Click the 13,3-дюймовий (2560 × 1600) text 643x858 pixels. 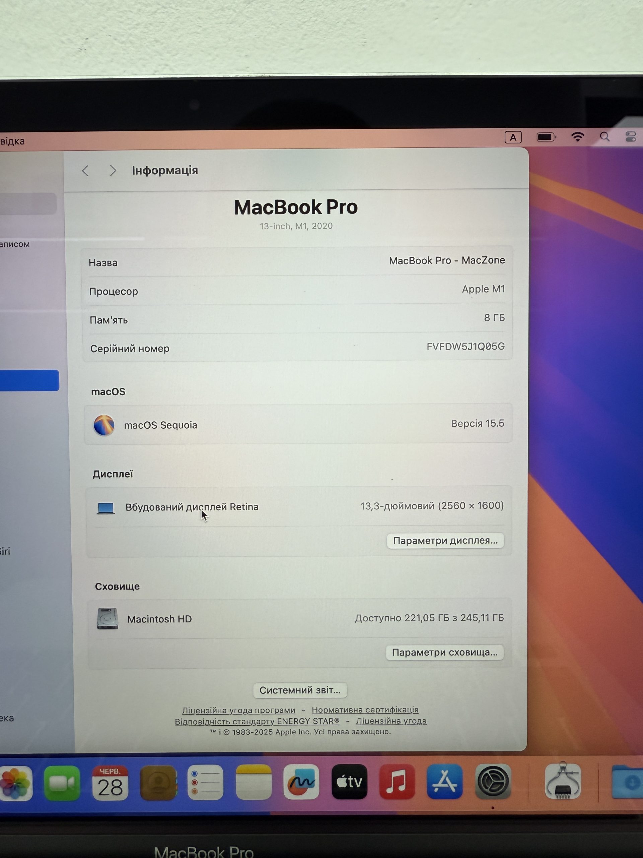(432, 506)
